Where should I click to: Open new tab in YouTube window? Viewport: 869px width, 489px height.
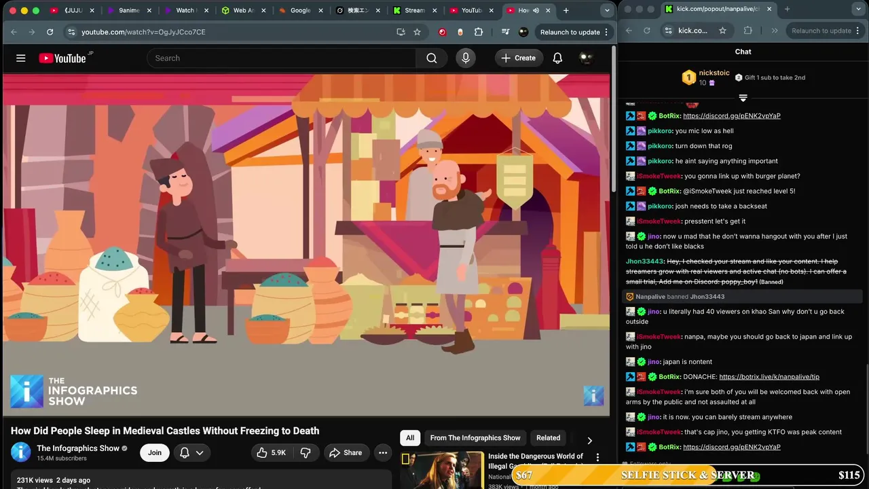566,10
